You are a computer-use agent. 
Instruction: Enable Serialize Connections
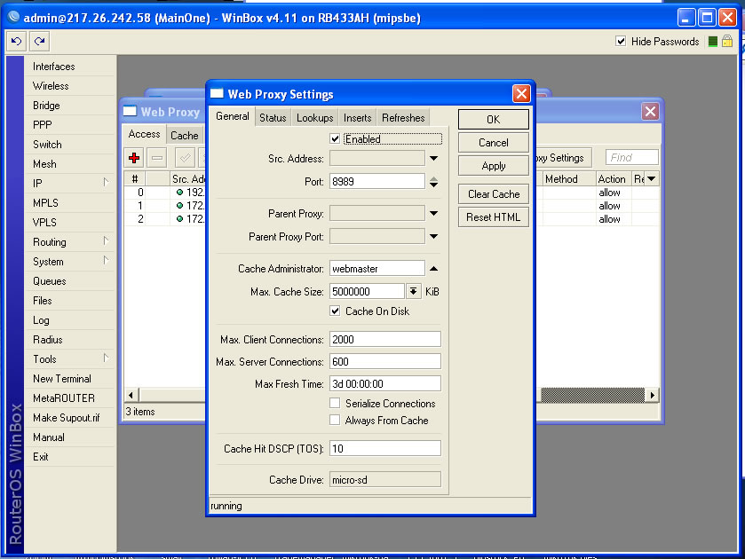[x=335, y=403]
